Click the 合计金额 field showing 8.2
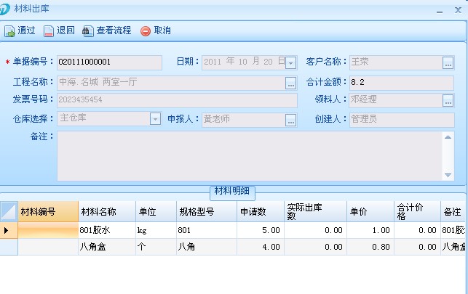This screenshot has width=468, height=294. click(x=400, y=82)
